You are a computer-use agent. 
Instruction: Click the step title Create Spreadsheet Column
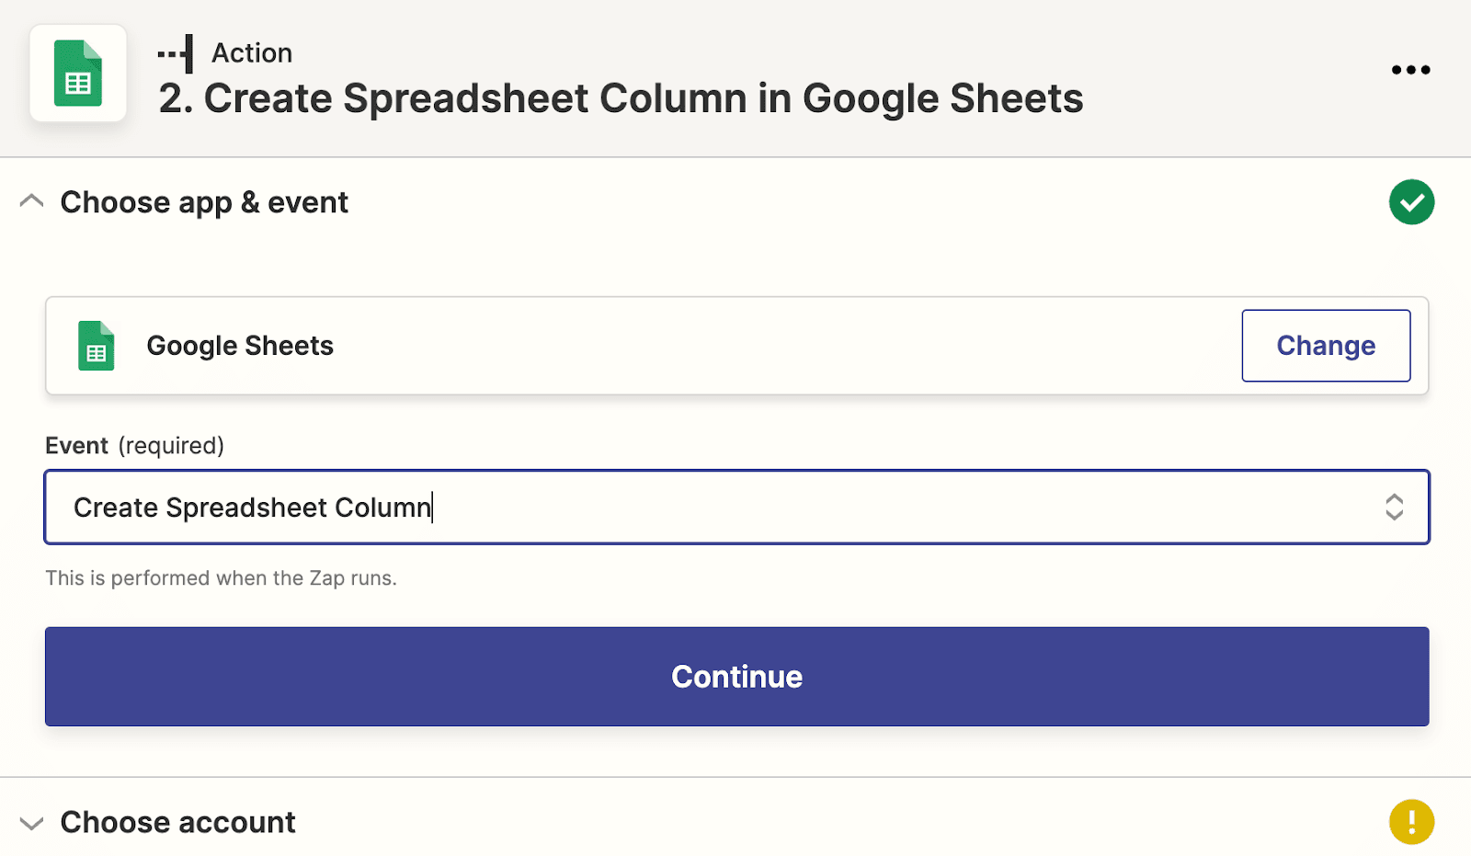[x=621, y=98]
